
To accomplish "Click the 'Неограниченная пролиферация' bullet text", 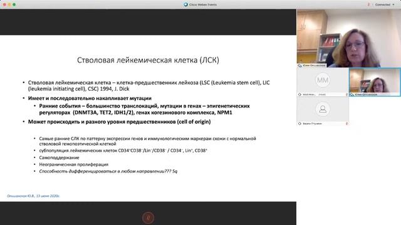I will point(74,164).
